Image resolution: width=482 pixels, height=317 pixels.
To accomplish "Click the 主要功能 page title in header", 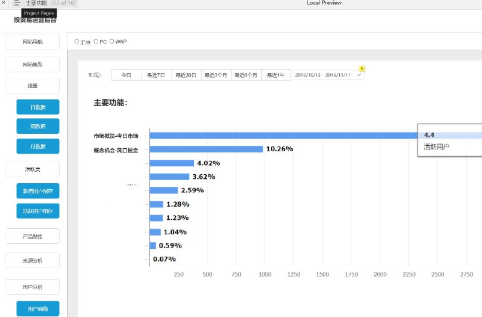I will [x=36, y=3].
